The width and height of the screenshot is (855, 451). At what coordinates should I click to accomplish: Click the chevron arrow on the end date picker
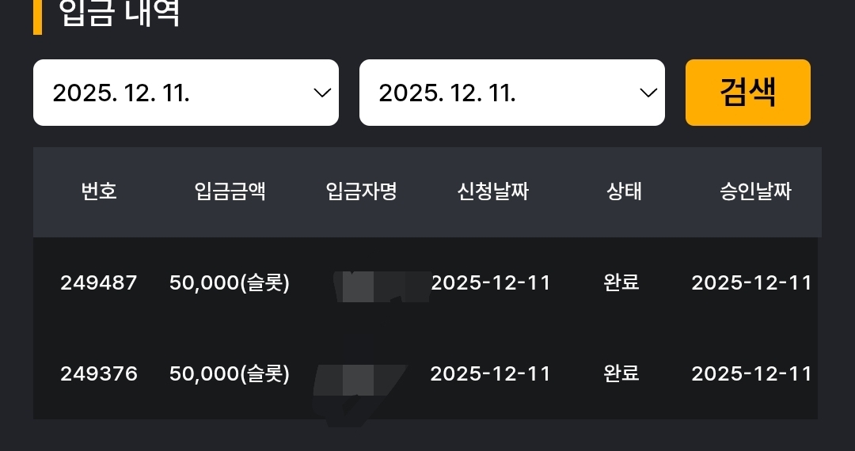click(648, 93)
